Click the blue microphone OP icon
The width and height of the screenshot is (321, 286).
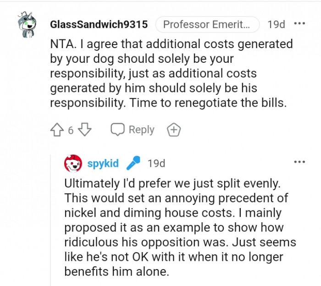133,163
